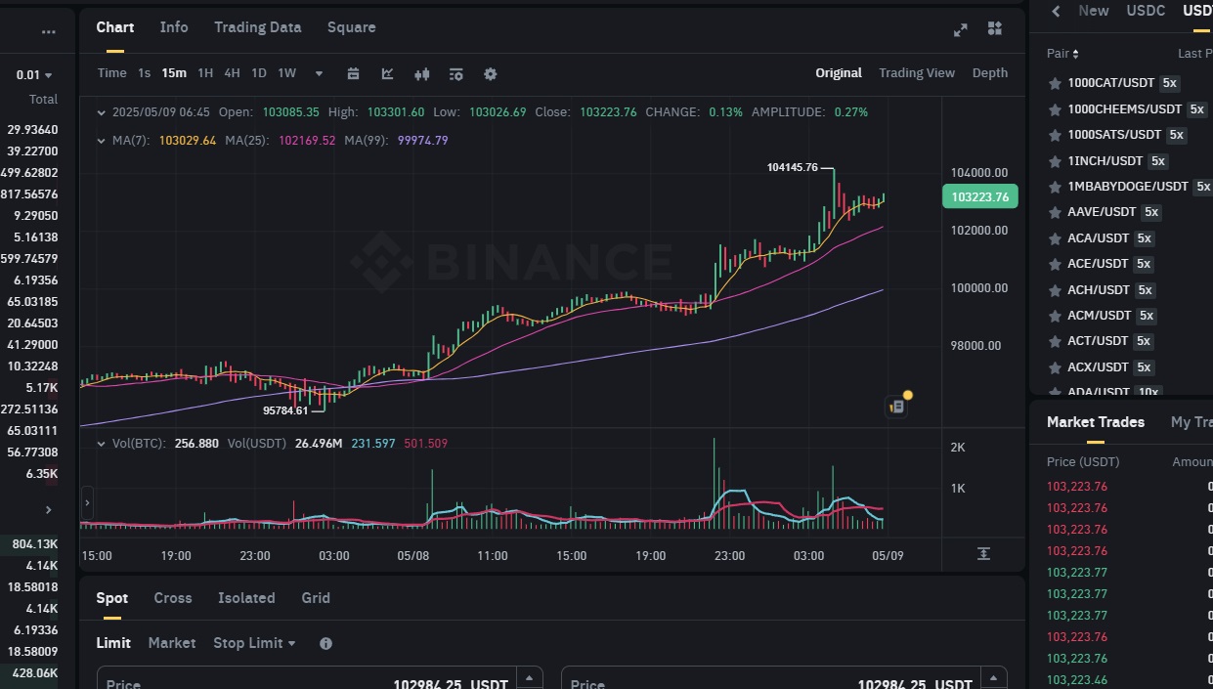Viewport: 1213px width, 689px height.
Task: Open the multi-chart grid layout icon
Action: pyautogui.click(x=994, y=28)
